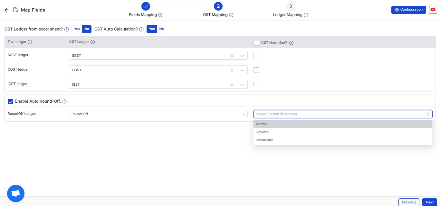The width and height of the screenshot is (440, 206).
Task: Click the GST Ledger column info icon
Action: (x=93, y=42)
